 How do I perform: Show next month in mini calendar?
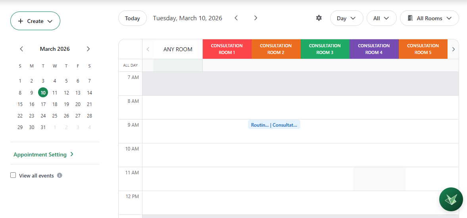88,49
